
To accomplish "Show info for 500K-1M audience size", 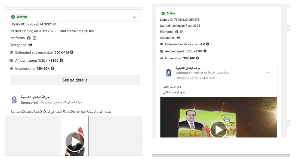I will click(72, 52).
